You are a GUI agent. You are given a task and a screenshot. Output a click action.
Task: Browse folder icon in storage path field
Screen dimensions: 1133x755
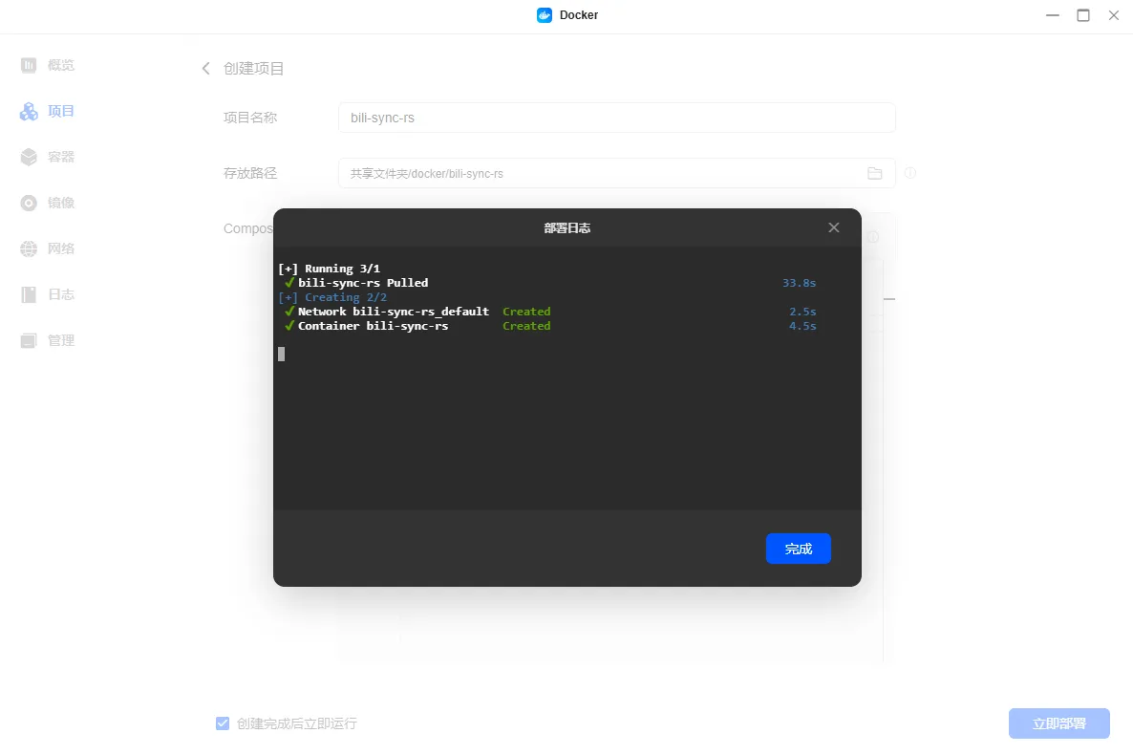point(874,173)
